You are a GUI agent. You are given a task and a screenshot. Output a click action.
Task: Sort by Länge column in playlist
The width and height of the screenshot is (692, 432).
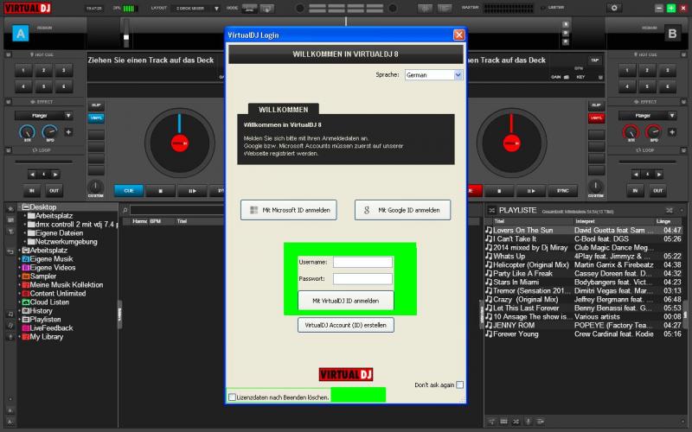click(x=663, y=221)
